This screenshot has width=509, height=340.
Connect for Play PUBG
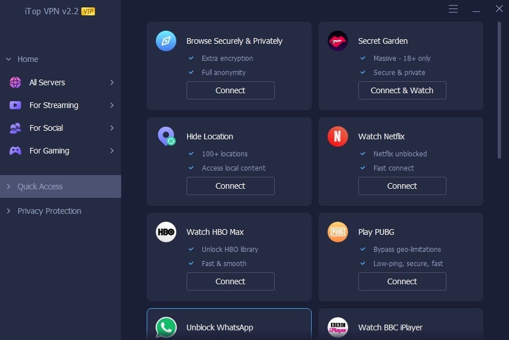click(x=402, y=281)
